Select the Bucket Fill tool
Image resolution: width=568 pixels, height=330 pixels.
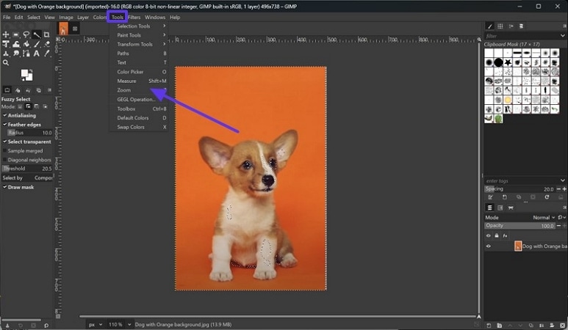pos(26,44)
